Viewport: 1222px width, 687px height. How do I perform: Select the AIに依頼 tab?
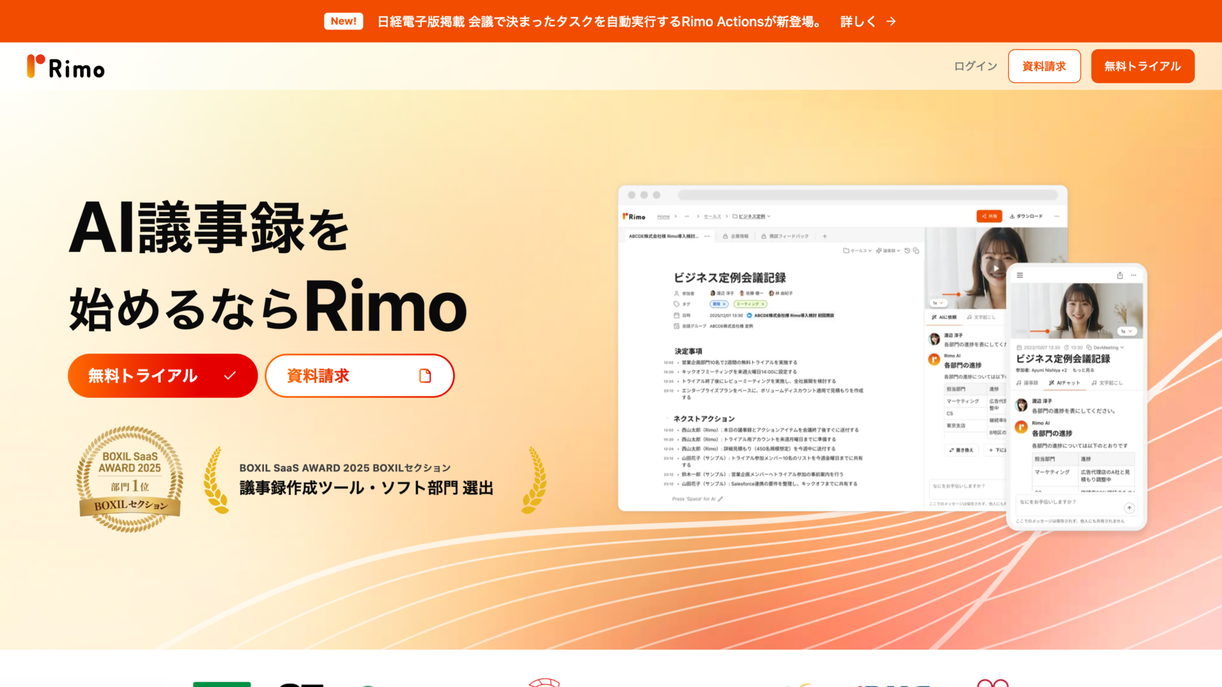[944, 317]
